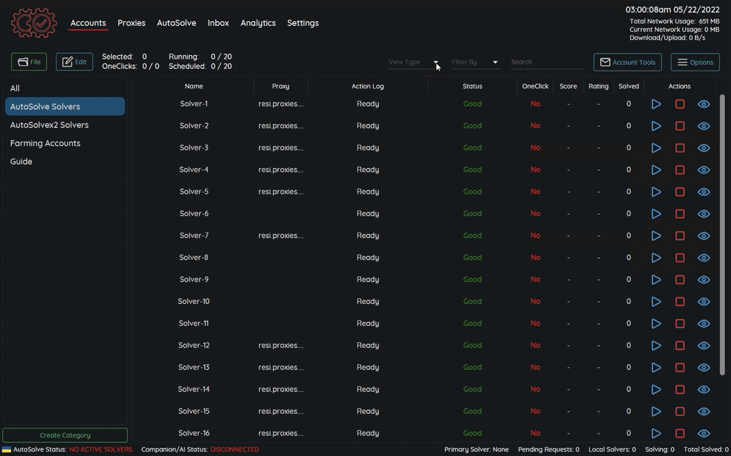Stop Solver-3 using the red square
Screen dimensions: 731x456
pyautogui.click(x=680, y=148)
